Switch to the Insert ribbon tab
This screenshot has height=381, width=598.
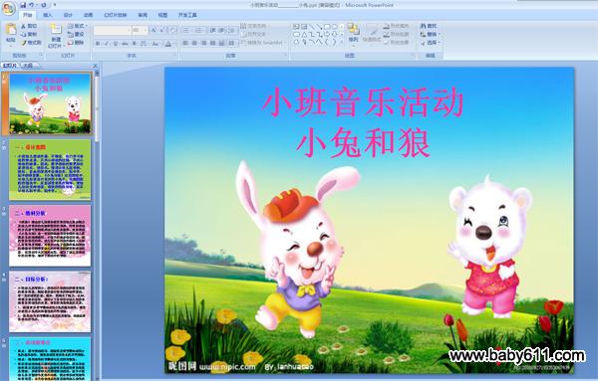[x=47, y=15]
